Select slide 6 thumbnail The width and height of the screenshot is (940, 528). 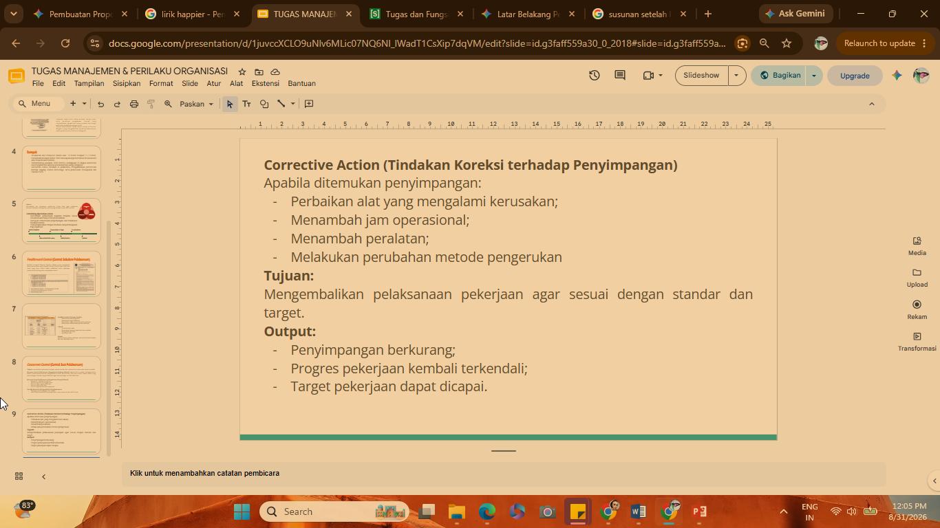(x=61, y=274)
